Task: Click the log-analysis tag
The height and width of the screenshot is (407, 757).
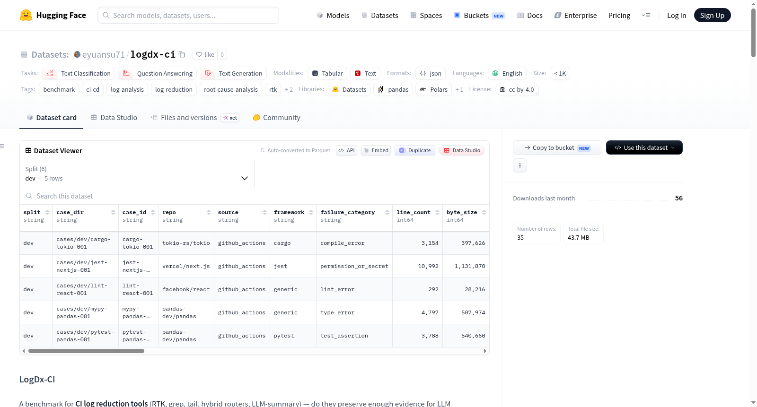Action: 127,89
